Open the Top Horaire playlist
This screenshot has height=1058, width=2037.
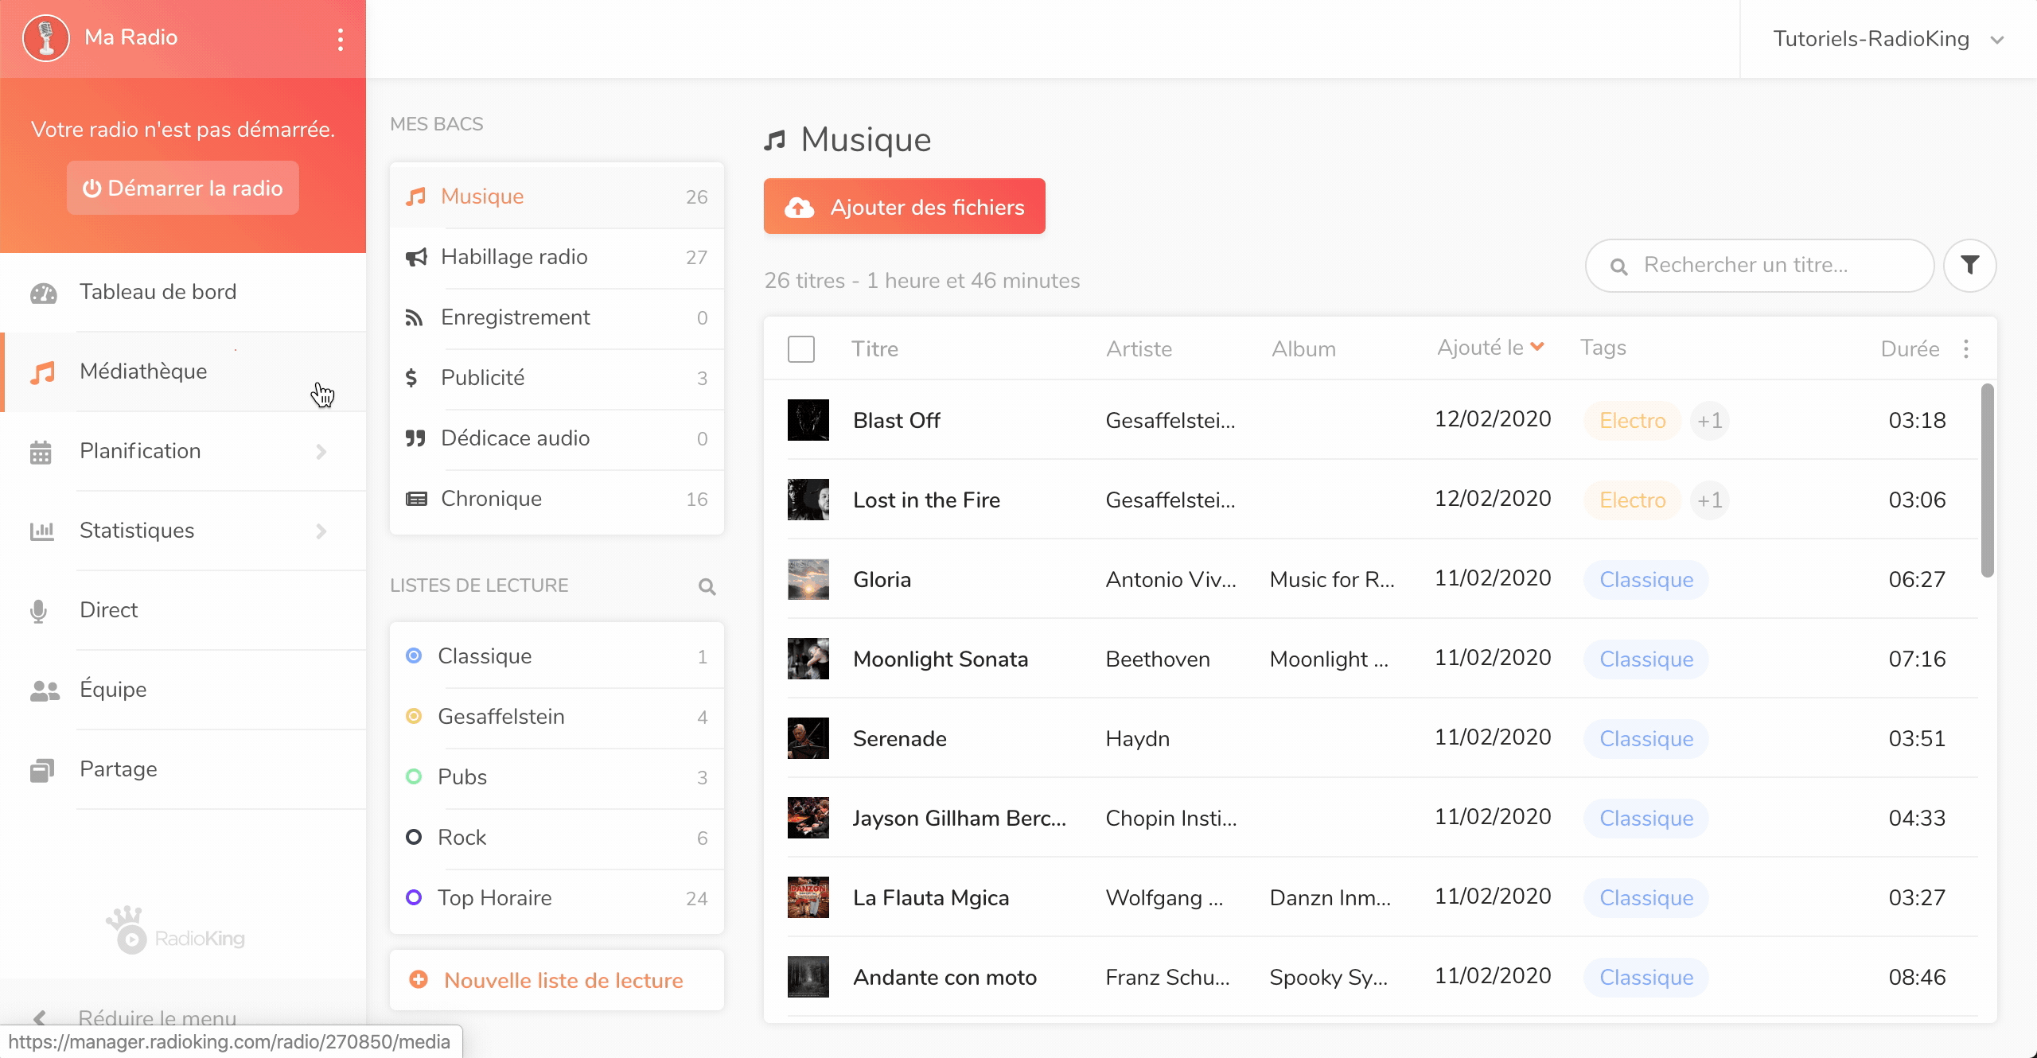(557, 898)
